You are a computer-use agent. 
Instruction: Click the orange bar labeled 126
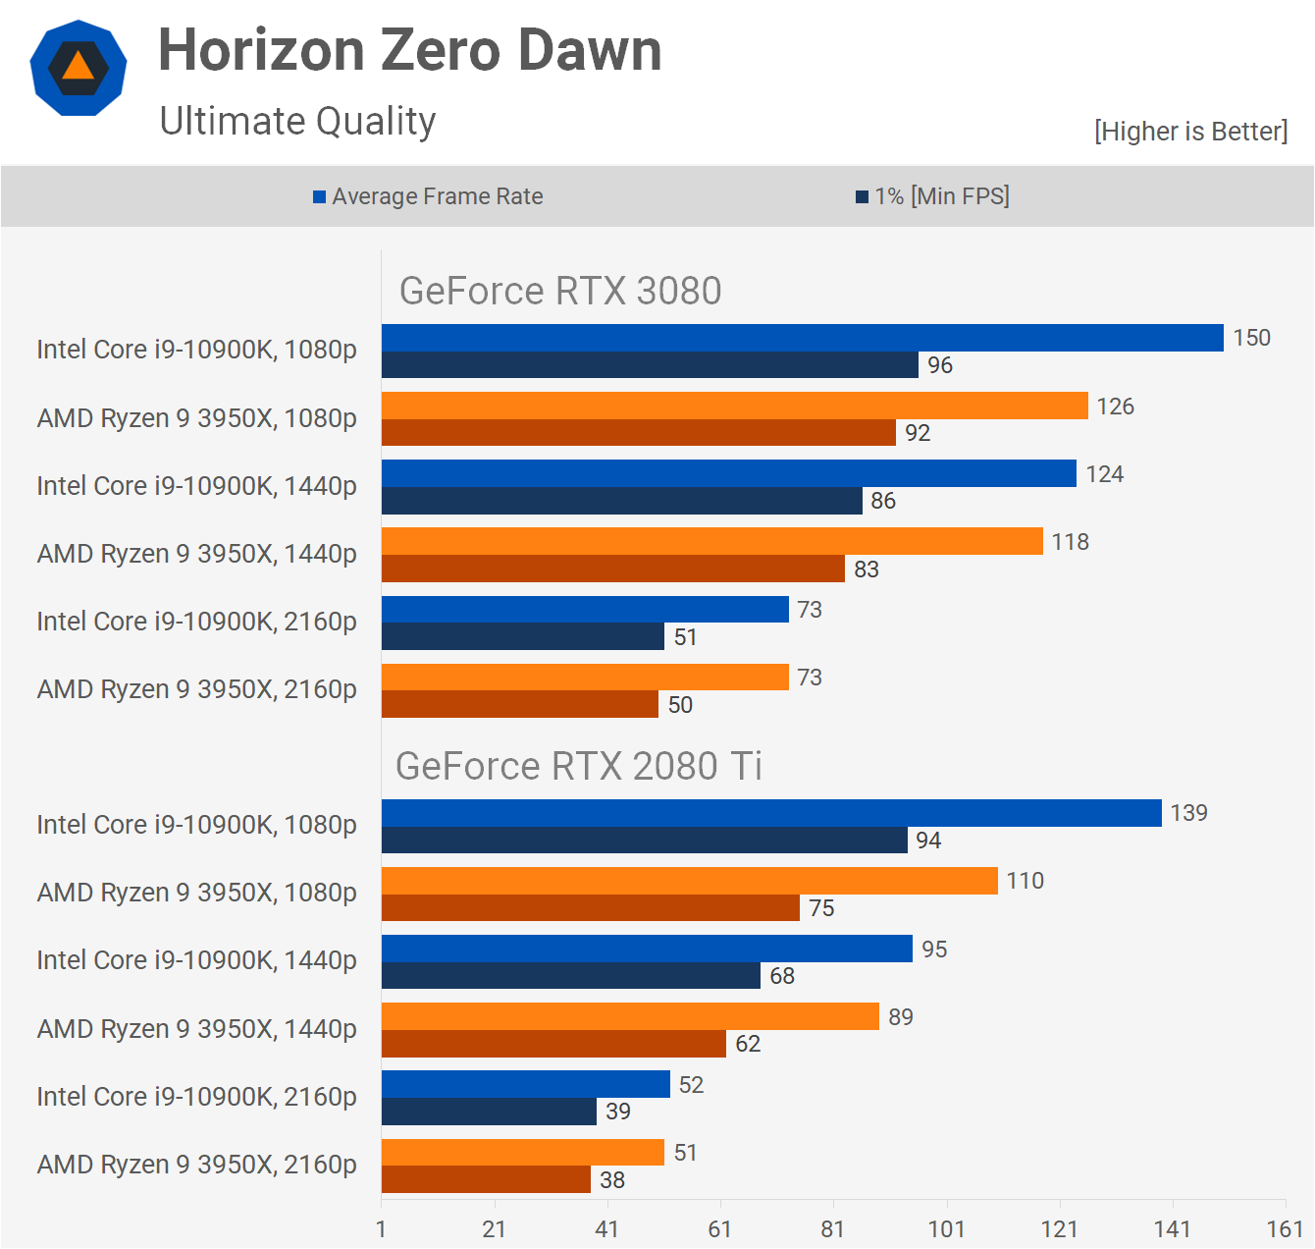click(735, 406)
